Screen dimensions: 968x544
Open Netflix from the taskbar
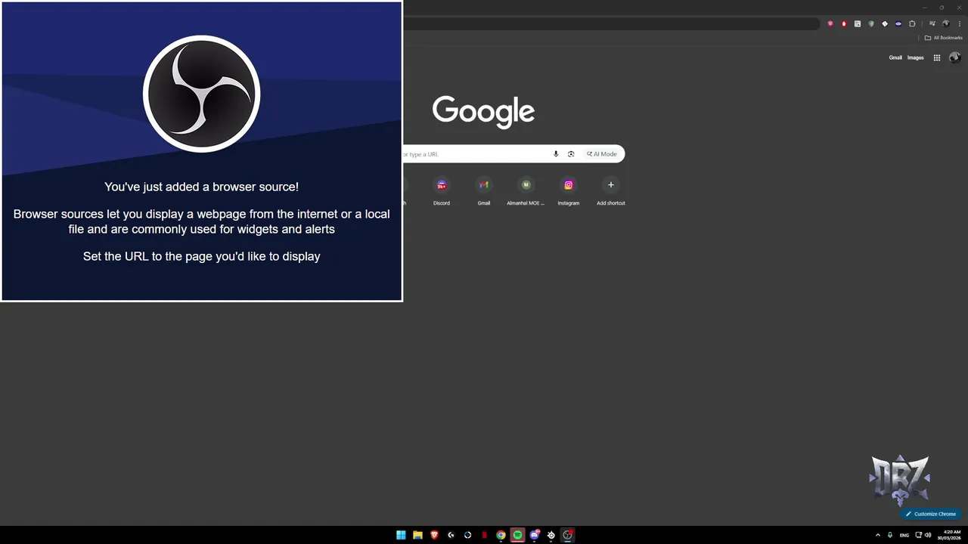tap(484, 535)
